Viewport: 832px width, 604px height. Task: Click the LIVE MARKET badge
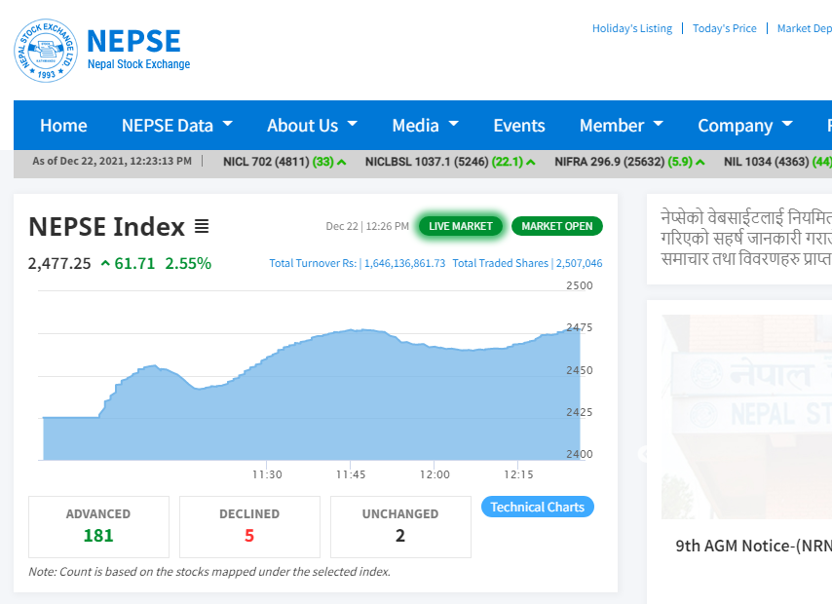tap(461, 226)
